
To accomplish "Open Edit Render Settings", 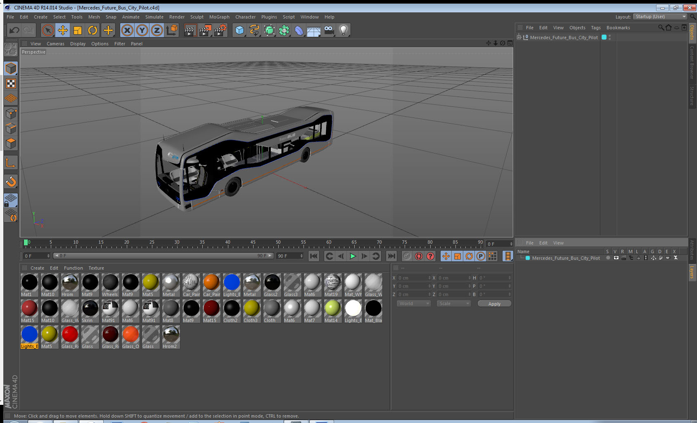I will pos(220,30).
